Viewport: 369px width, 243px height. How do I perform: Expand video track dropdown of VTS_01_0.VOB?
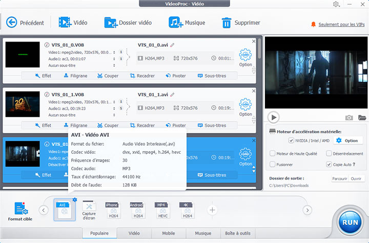[x=114, y=52]
